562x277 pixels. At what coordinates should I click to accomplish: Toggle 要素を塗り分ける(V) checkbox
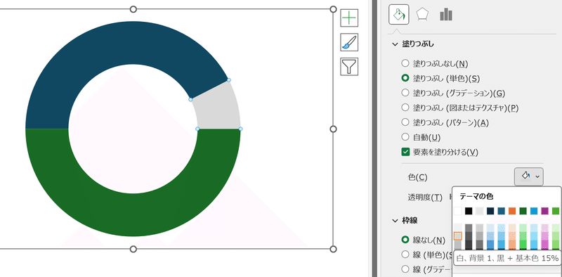coord(405,152)
